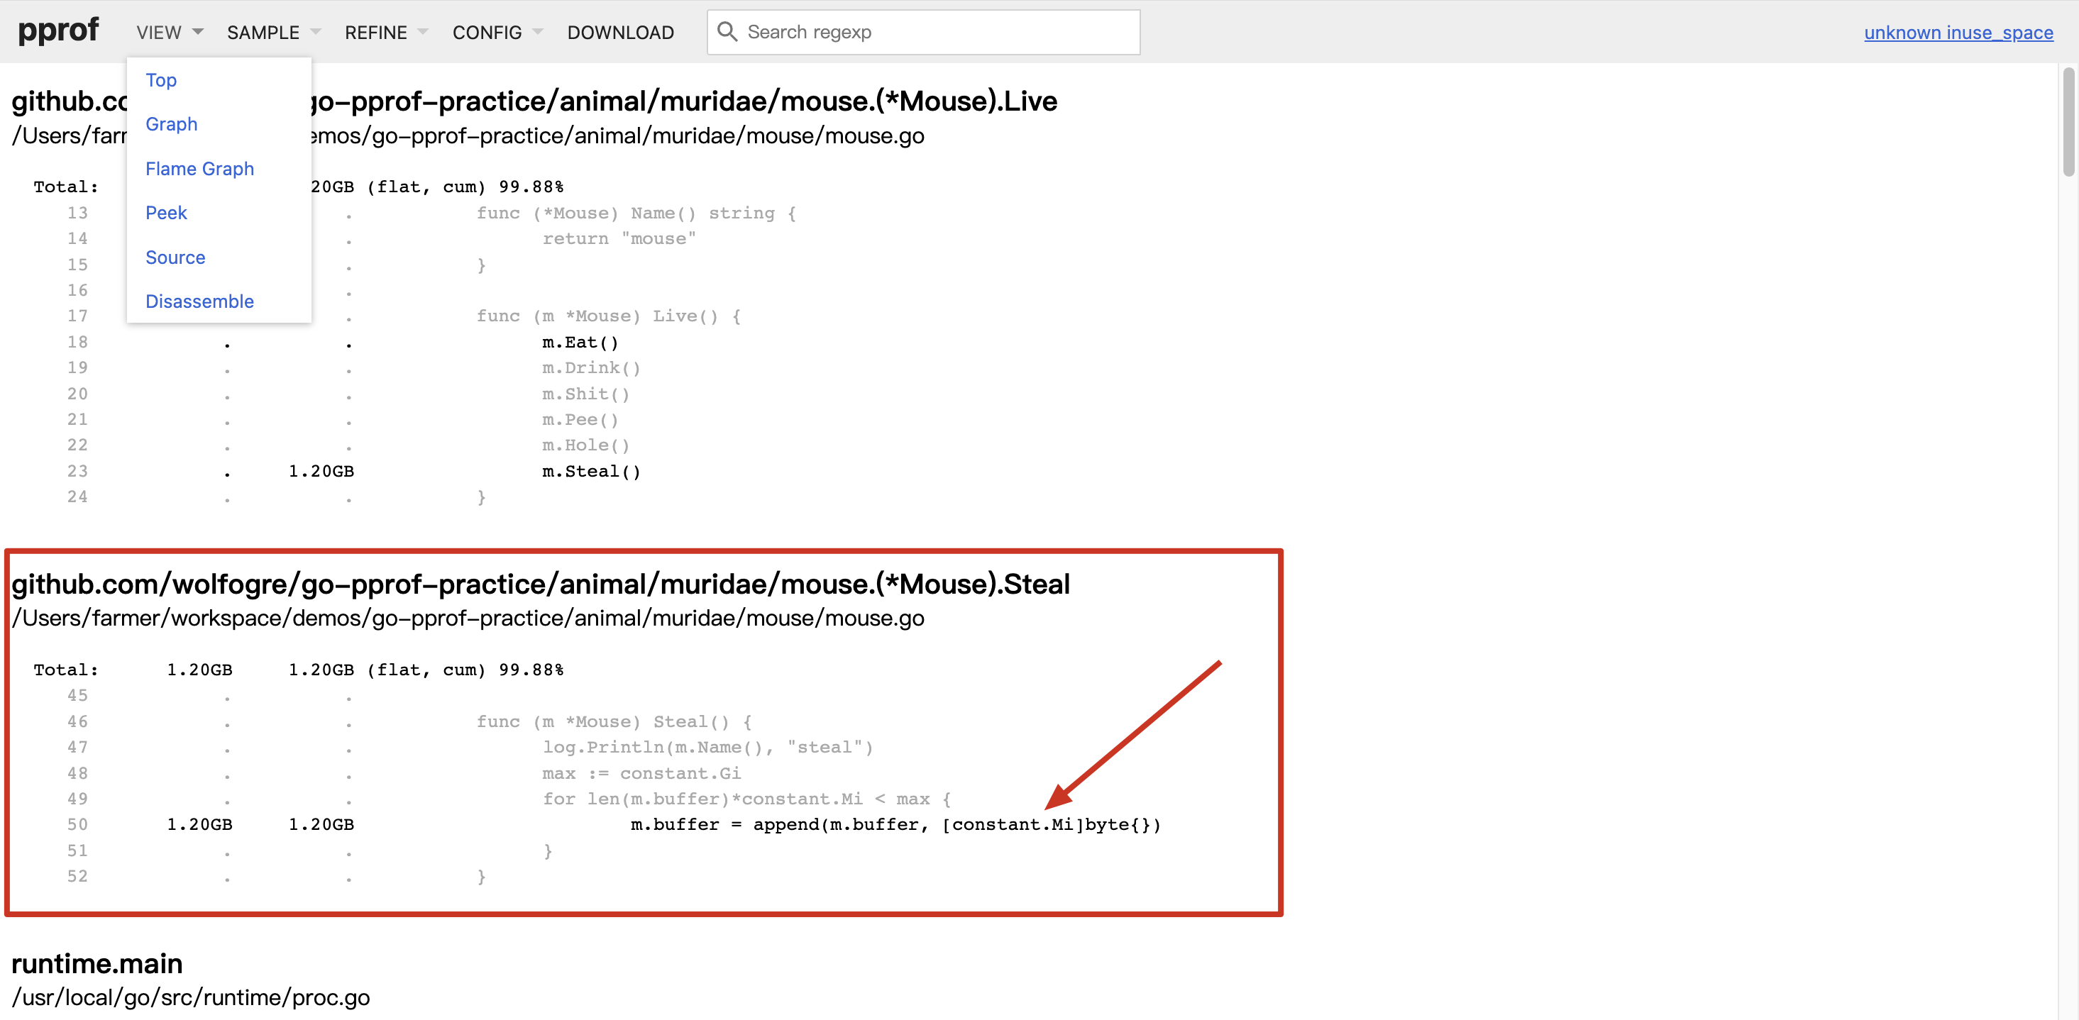
Task: Click the vertical scrollbar thumb
Action: [2068, 121]
